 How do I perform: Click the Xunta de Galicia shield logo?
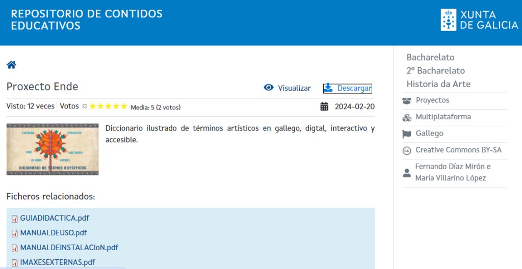tap(449, 20)
